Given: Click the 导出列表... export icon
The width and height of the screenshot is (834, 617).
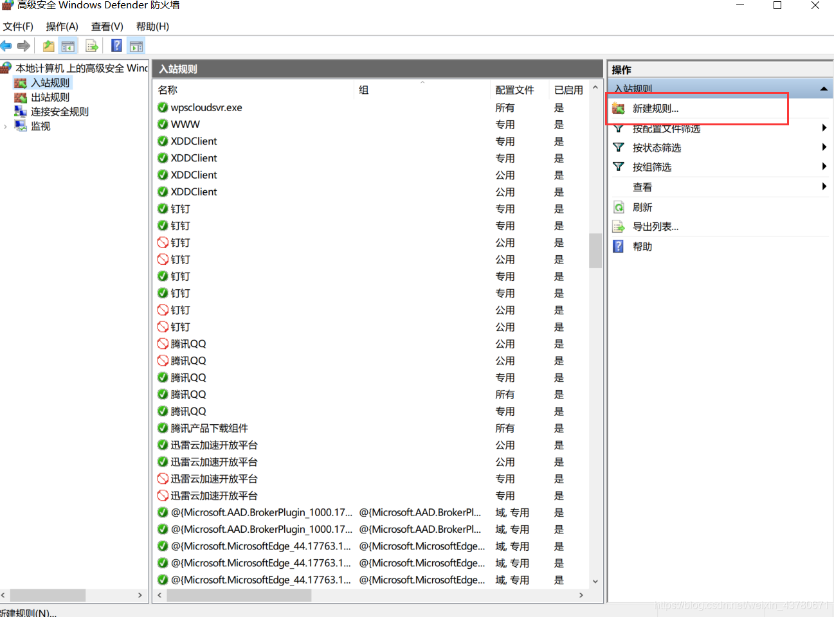Looking at the screenshot, I should click(x=619, y=226).
